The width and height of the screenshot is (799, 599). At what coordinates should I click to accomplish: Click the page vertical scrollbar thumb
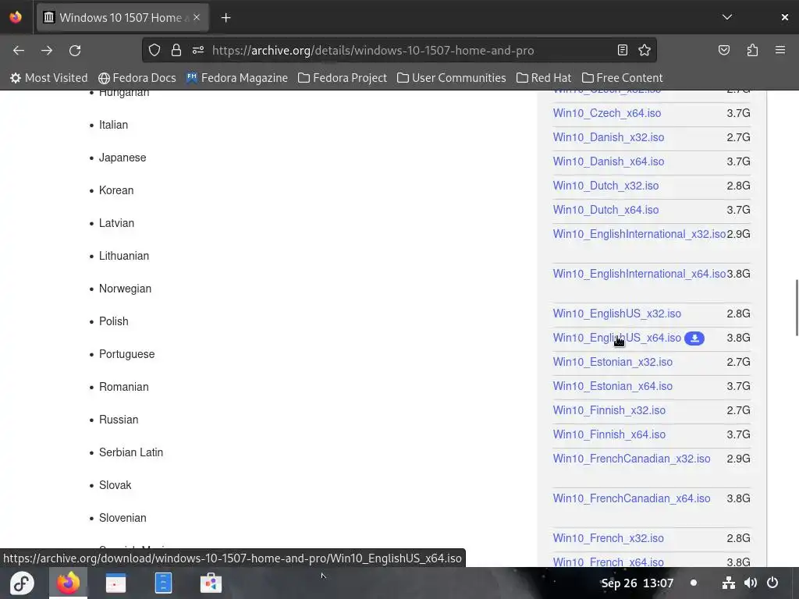click(797, 307)
